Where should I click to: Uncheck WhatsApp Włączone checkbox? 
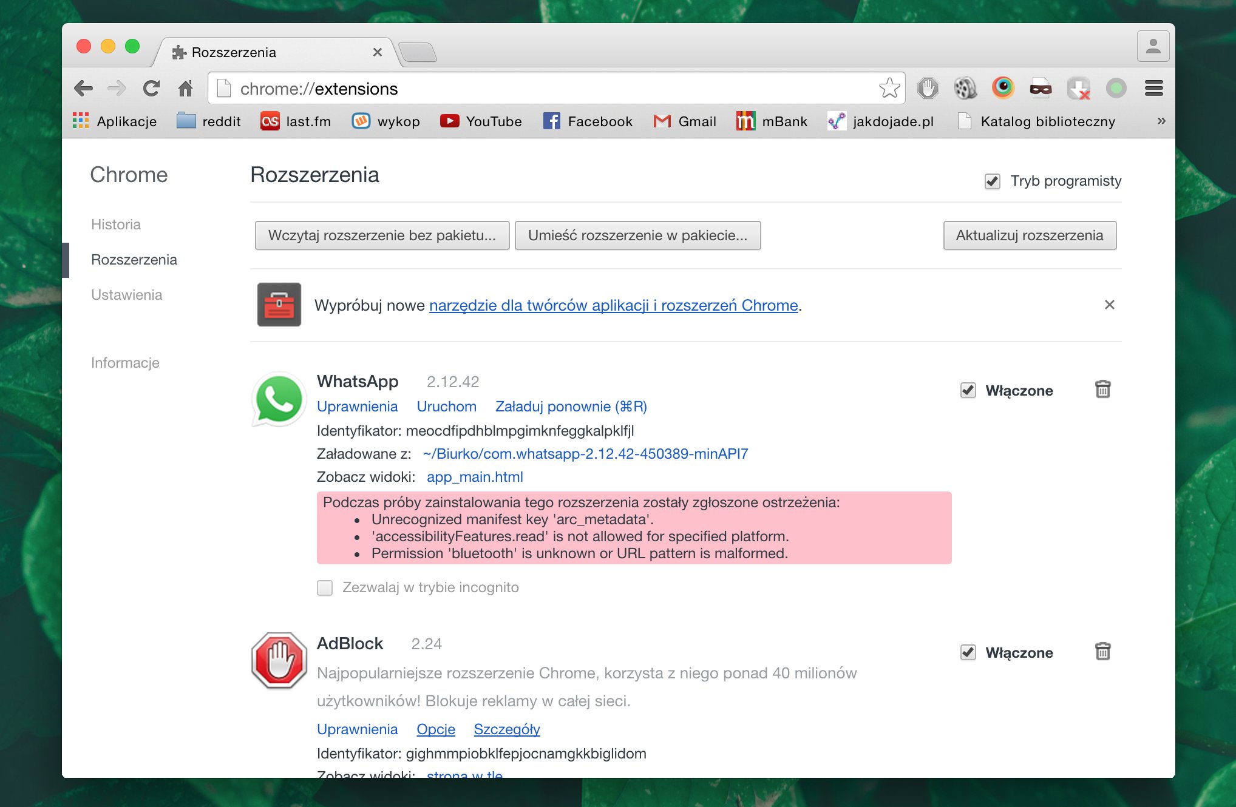[968, 390]
